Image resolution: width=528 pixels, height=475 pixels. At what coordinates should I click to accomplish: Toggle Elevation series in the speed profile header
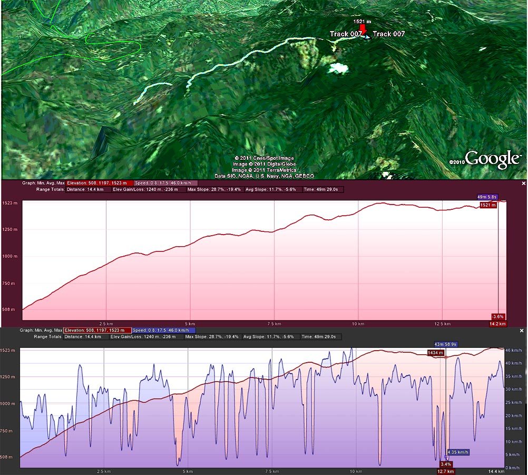[97, 331]
